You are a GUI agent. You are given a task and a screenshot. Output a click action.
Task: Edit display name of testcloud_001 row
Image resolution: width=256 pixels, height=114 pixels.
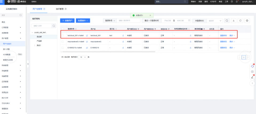pyautogui.click(x=123, y=36)
